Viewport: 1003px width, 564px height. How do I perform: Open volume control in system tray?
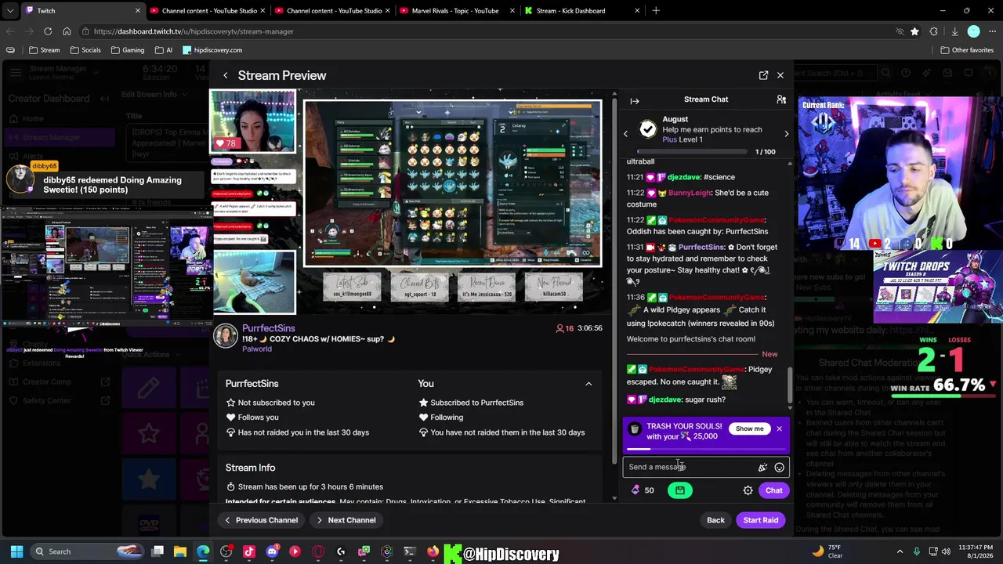[x=945, y=551]
